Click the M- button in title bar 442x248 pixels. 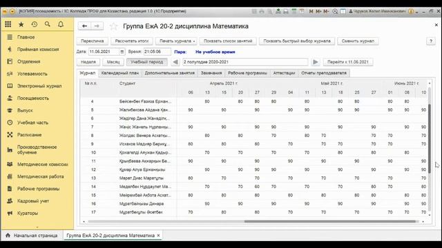pos(326,12)
